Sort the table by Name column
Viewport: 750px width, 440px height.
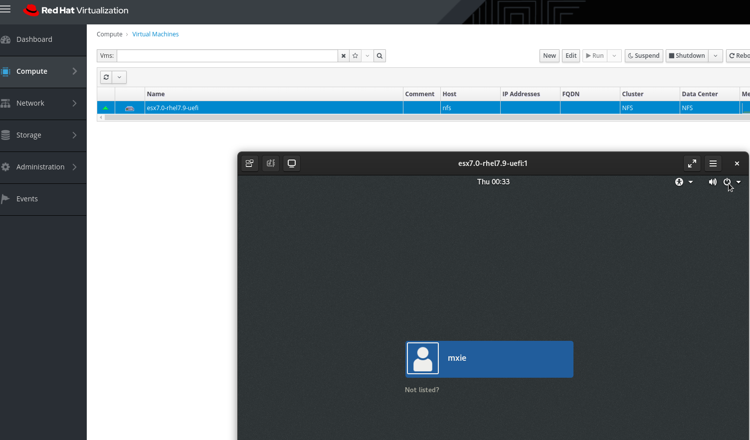coord(274,94)
